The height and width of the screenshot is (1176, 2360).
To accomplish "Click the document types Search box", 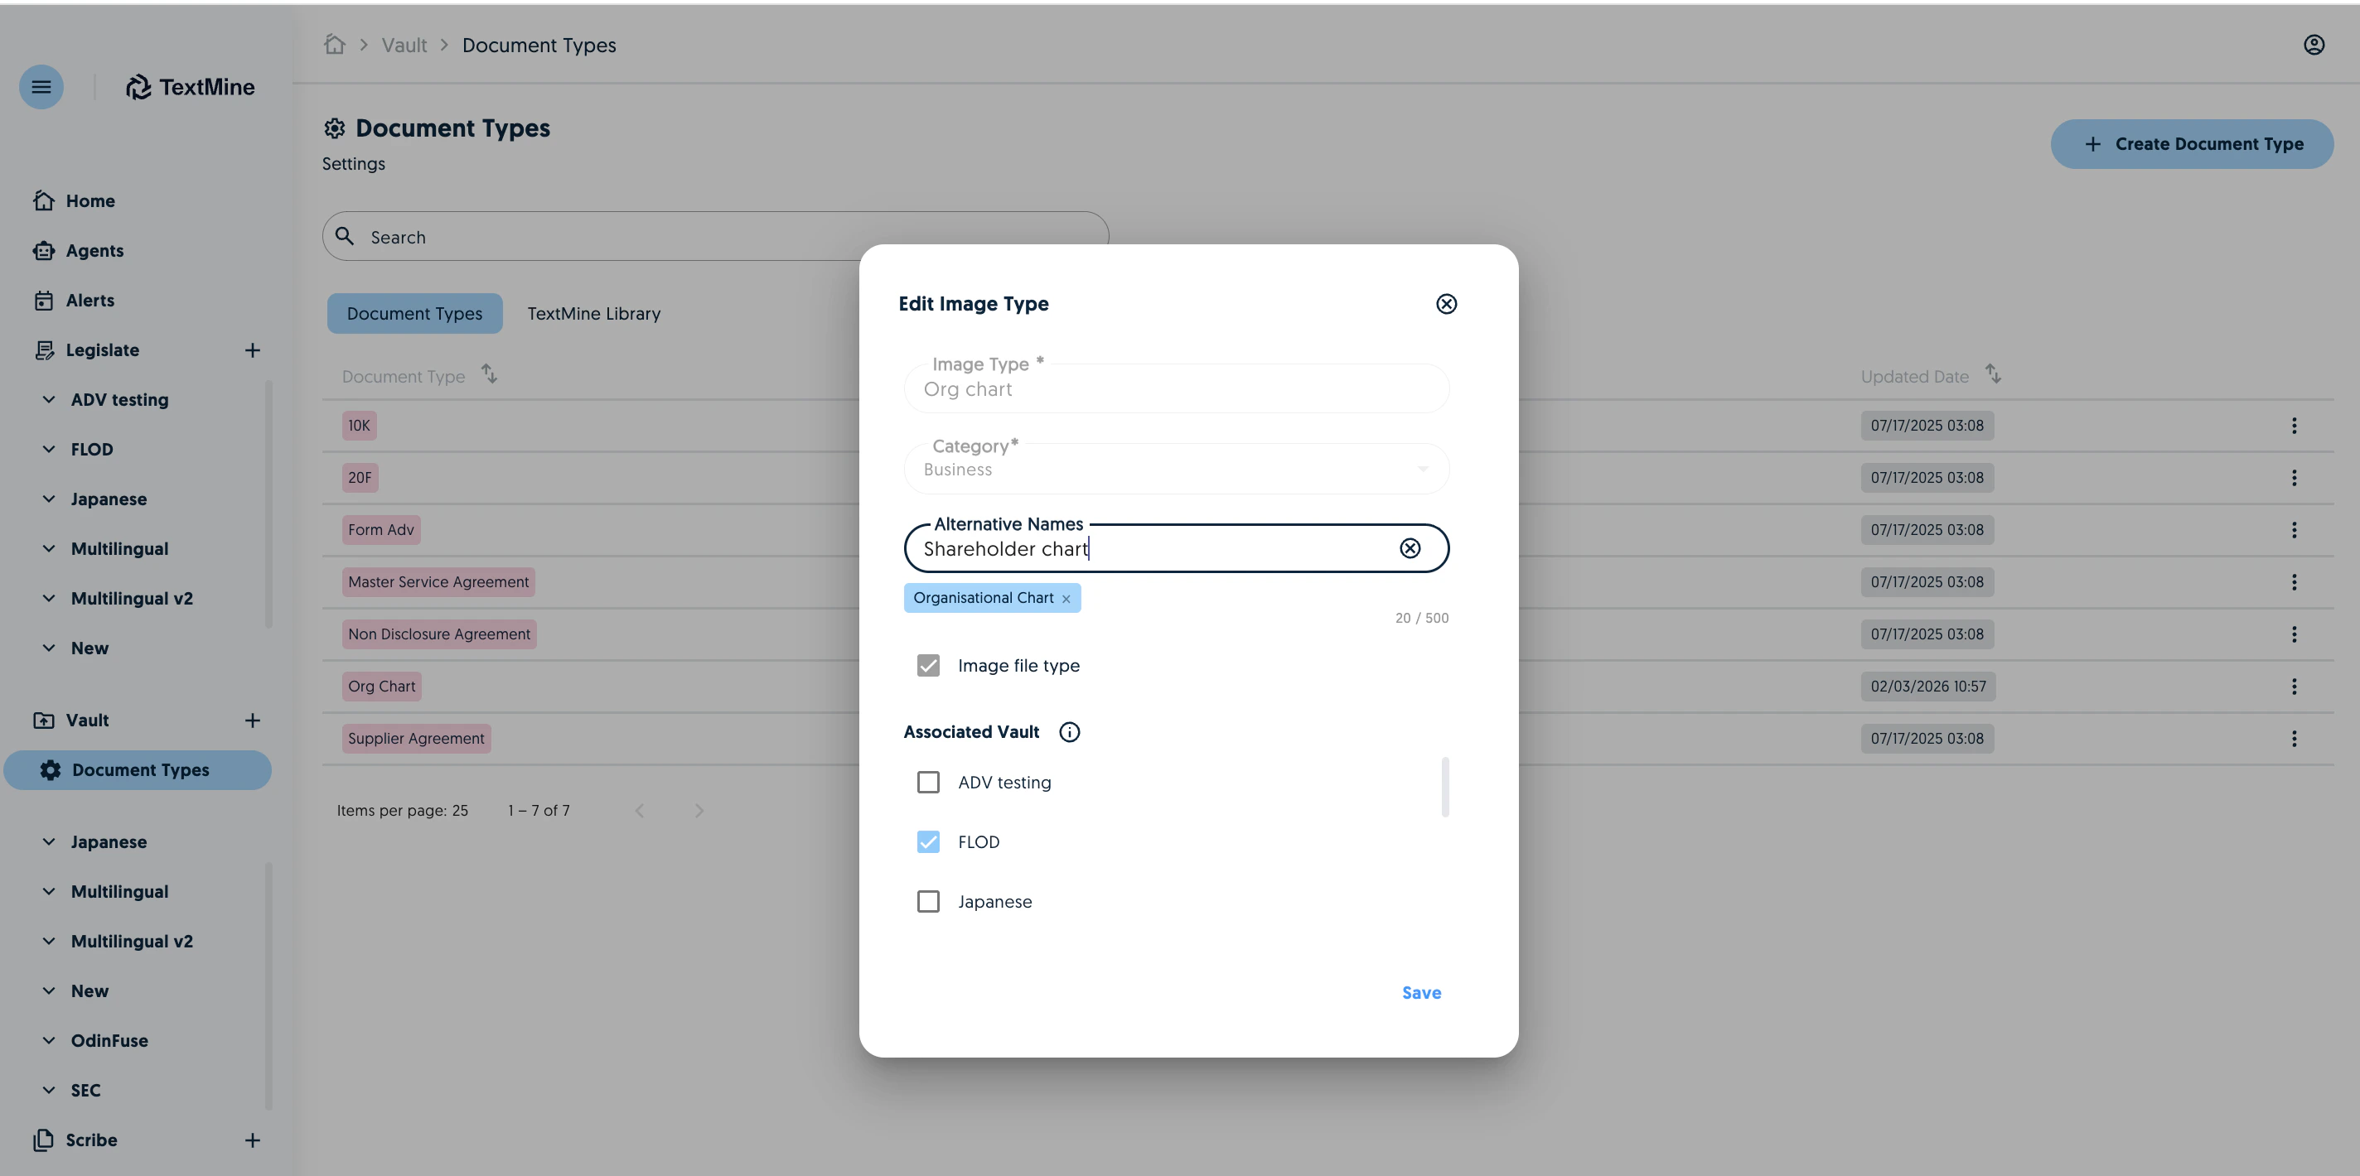I will coord(714,236).
